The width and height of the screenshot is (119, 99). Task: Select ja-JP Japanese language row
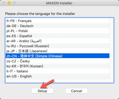point(58,51)
